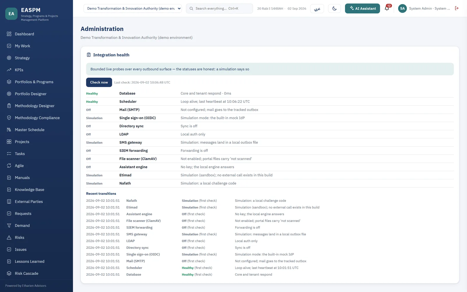Click the Check now button
467x292 pixels.
(x=99, y=82)
